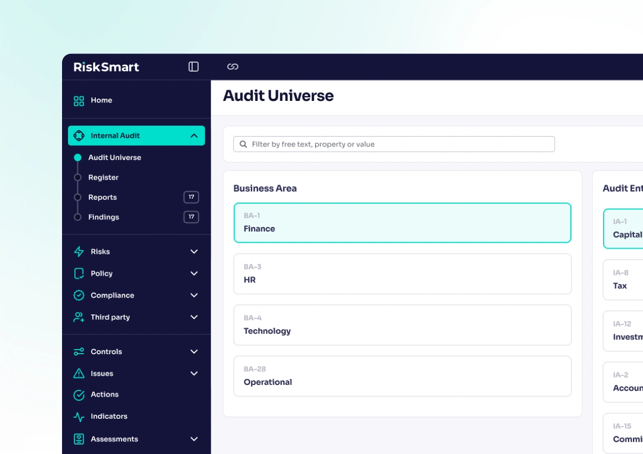Click the Policy document icon
643x454 pixels.
pos(79,273)
